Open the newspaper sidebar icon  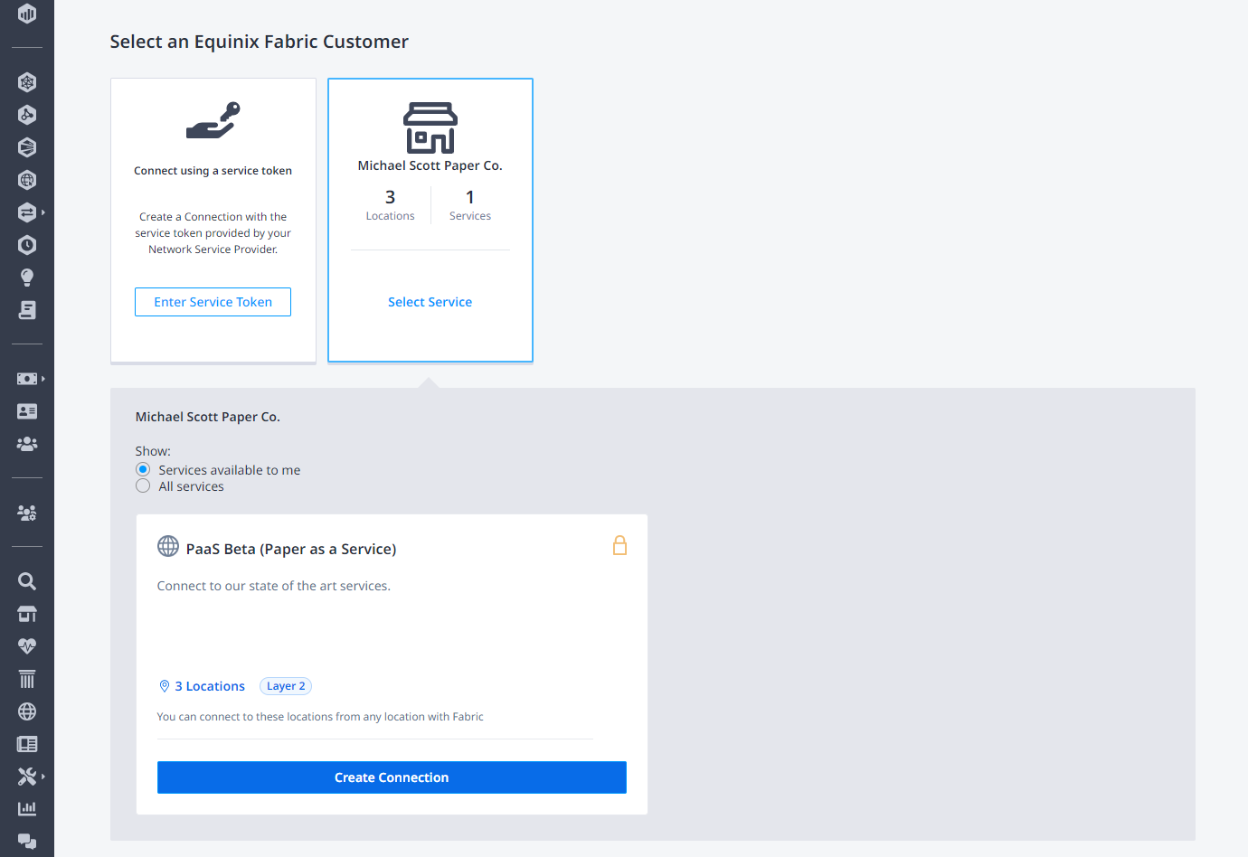point(27,744)
